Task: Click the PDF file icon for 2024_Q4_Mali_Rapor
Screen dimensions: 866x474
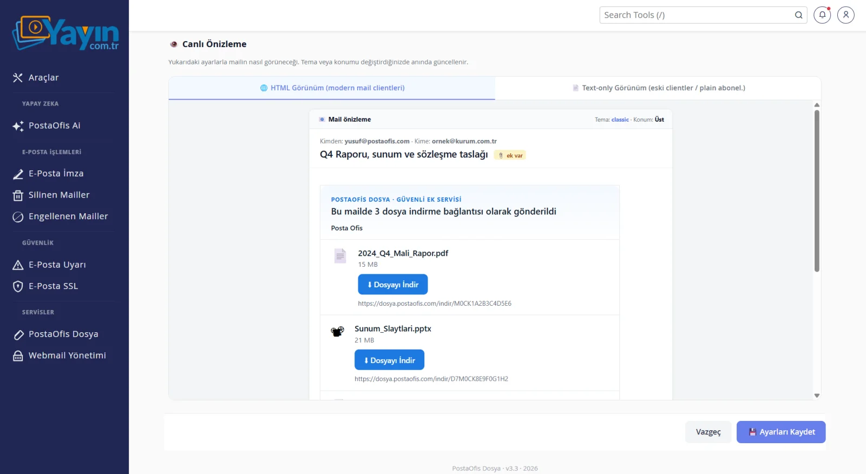Action: tap(340, 255)
